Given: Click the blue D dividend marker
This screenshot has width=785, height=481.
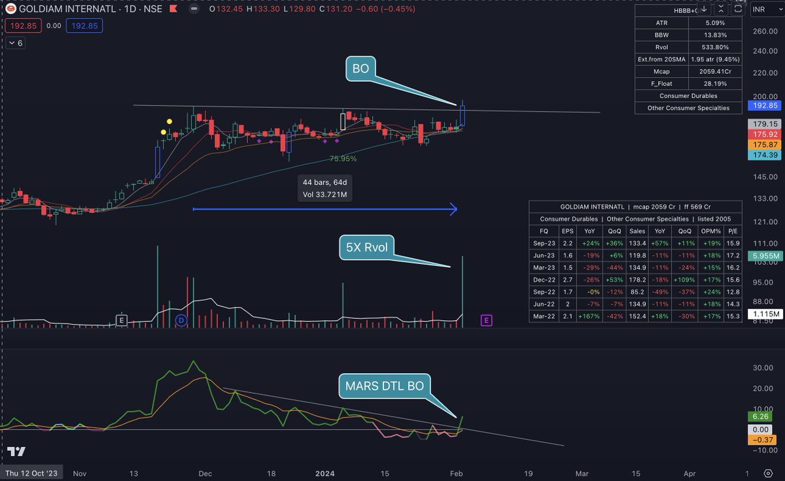Looking at the screenshot, I should point(182,320).
